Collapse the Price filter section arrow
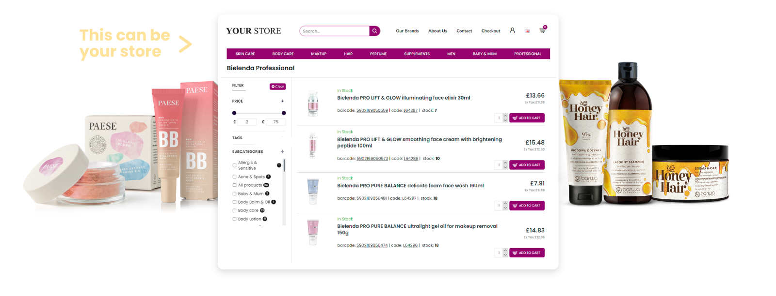The image size is (776, 296). pos(282,101)
